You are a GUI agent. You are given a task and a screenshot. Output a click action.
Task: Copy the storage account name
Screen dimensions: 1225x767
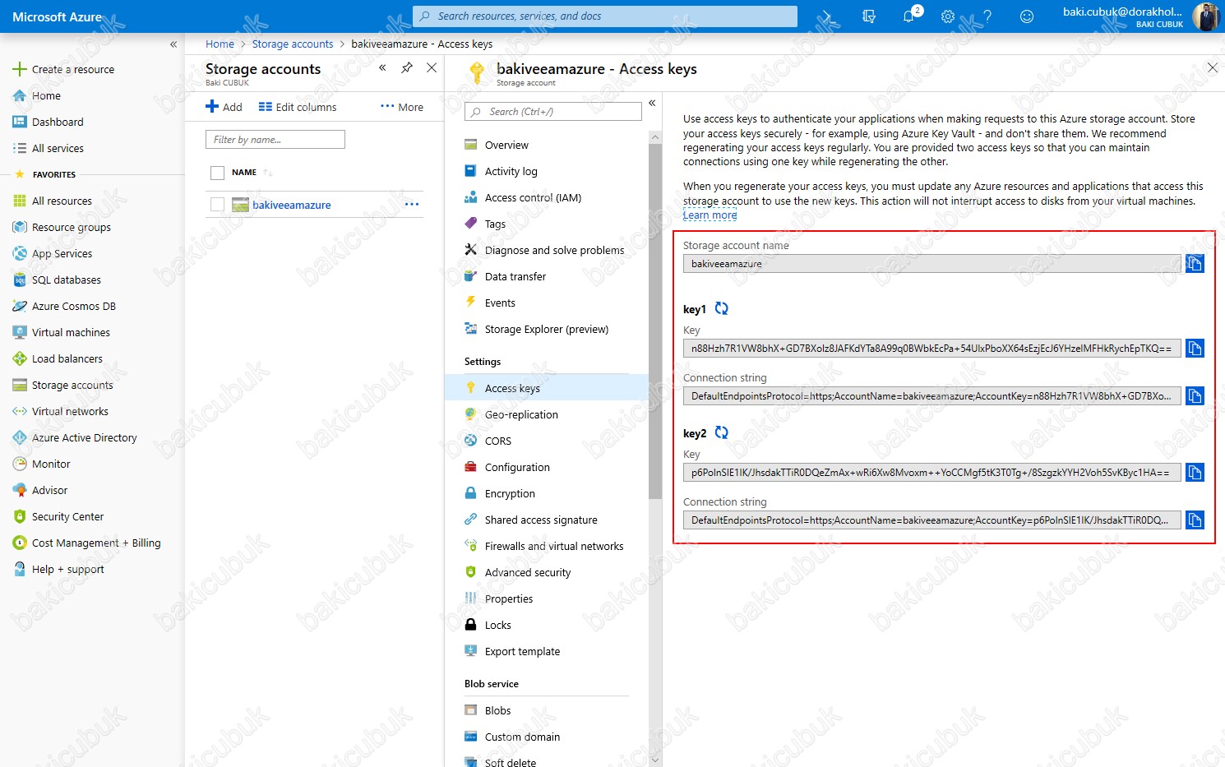(x=1195, y=264)
